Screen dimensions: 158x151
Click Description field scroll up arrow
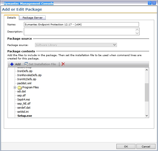[137, 30]
